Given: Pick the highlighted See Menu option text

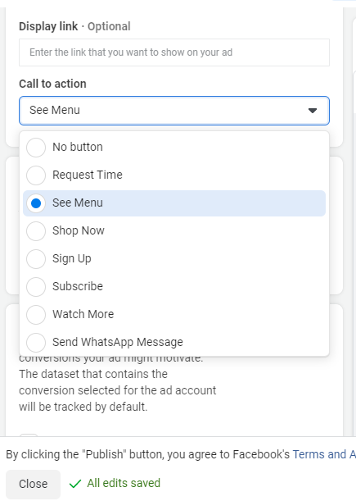Looking at the screenshot, I should [x=78, y=203].
